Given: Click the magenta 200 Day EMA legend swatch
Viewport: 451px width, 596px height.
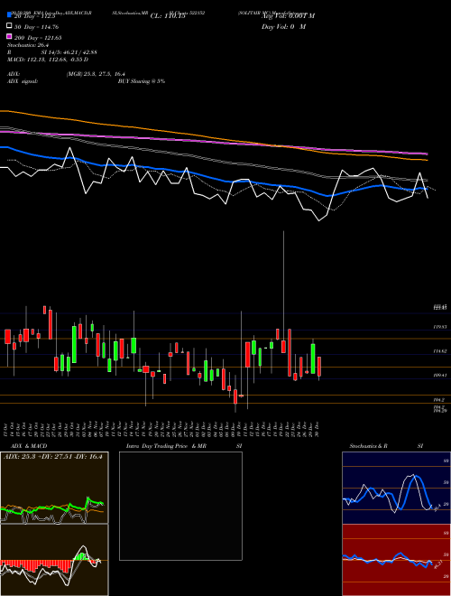Looking at the screenshot, I should [x=9, y=36].
